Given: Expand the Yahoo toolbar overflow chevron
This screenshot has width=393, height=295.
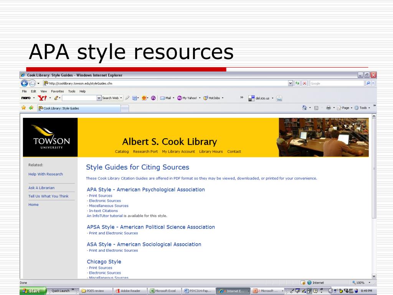Looking at the screenshot, I should coord(242,98).
